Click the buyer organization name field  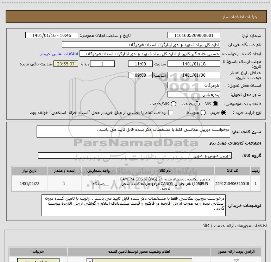[141, 45]
